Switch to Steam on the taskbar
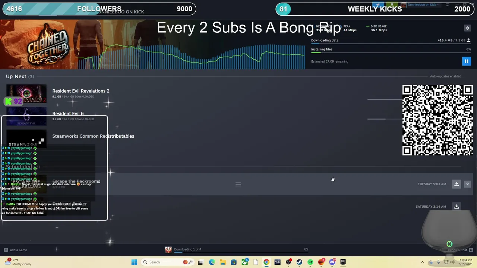This screenshot has width=477, height=268. [299, 262]
